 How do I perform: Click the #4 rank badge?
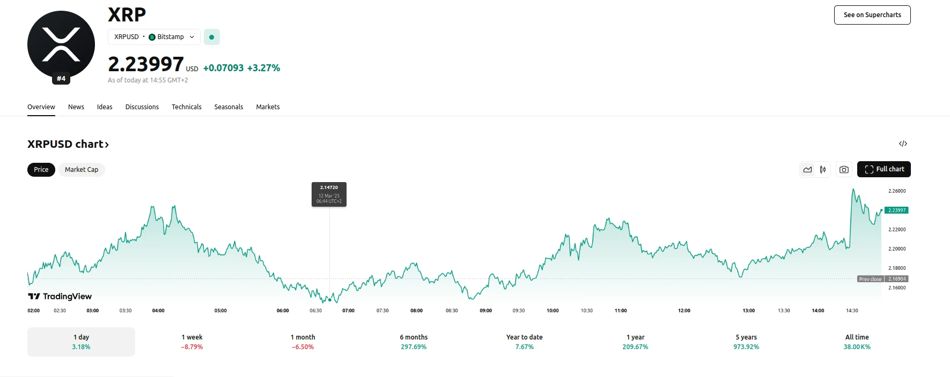(x=61, y=79)
